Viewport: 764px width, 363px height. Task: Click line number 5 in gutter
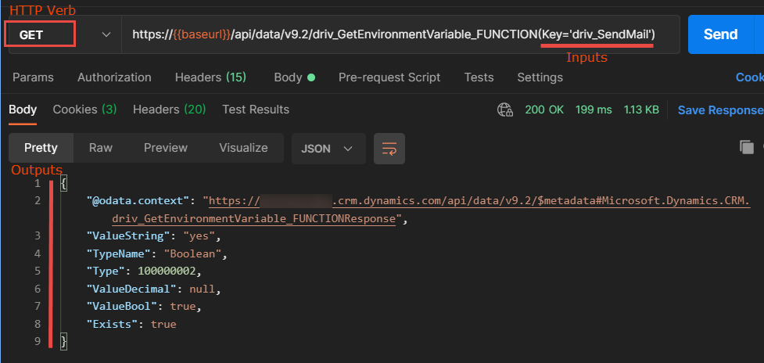[38, 271]
